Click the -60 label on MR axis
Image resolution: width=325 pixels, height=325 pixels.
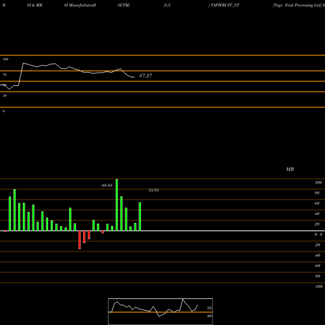click(x=317, y=266)
